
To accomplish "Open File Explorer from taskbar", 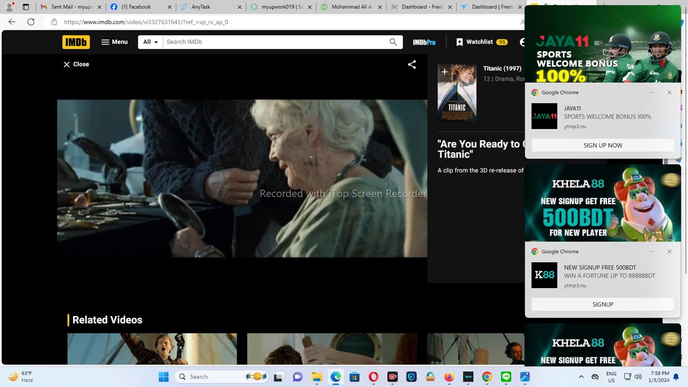I will [x=317, y=377].
